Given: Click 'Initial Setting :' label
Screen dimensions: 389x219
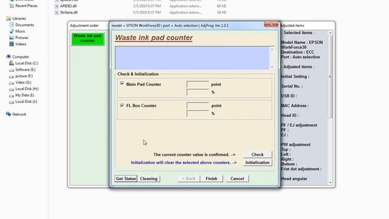Looking at the screenshot, I should point(295,77).
